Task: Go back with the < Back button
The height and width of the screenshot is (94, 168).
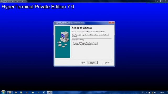Action: (83, 63)
